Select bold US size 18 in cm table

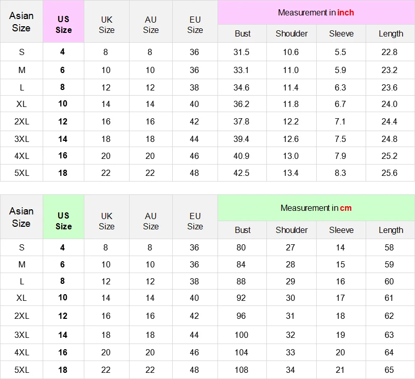pyautogui.click(x=63, y=370)
